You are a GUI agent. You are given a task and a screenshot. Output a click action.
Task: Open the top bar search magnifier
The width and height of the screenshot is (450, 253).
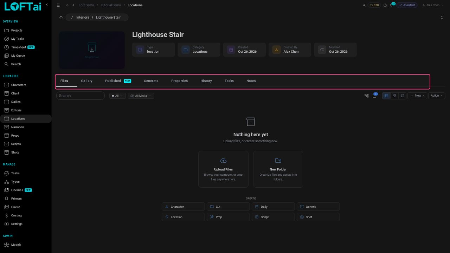364,5
